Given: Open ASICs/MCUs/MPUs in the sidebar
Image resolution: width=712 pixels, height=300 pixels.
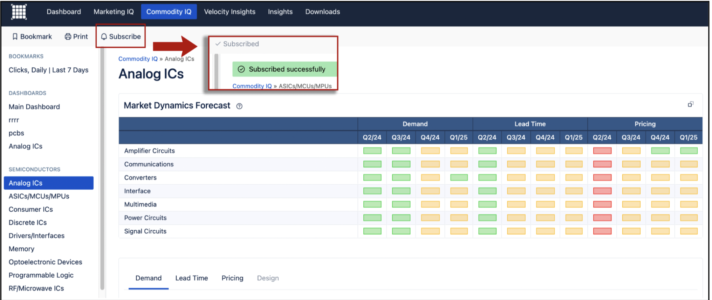Looking at the screenshot, I should pyautogui.click(x=39, y=196).
